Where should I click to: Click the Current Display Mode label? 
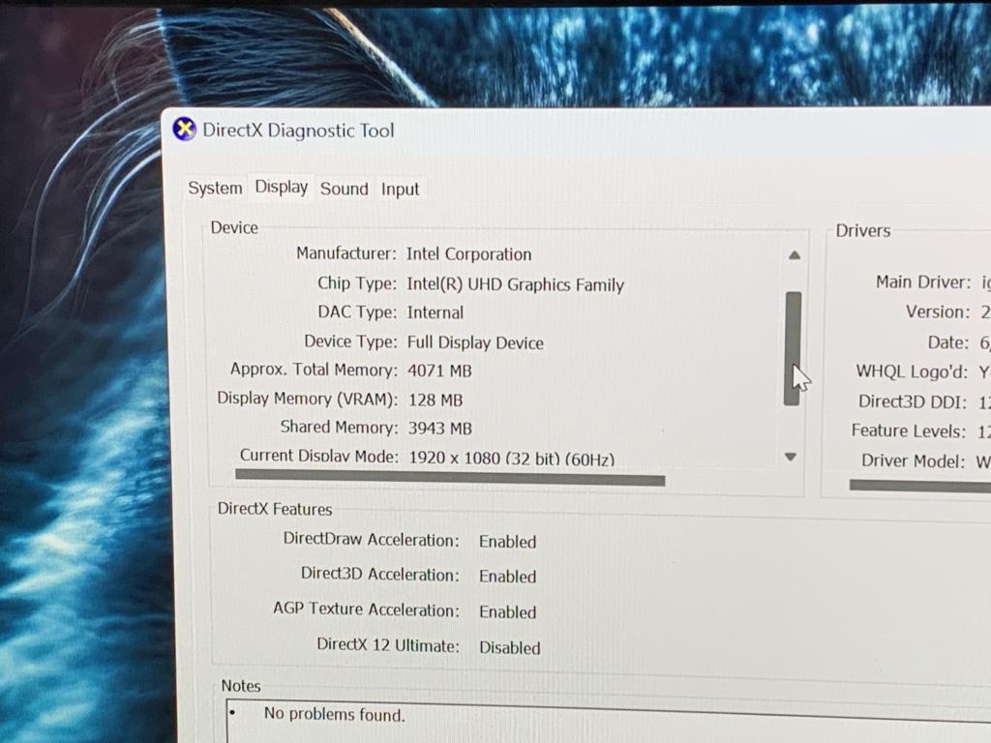319,457
